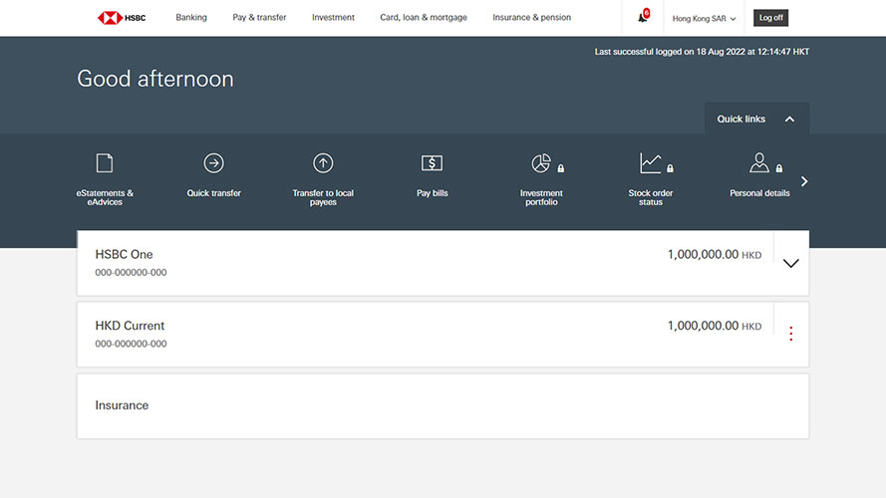The width and height of the screenshot is (886, 498).
Task: Open HKD Current three-dot options menu
Action: pos(791,334)
